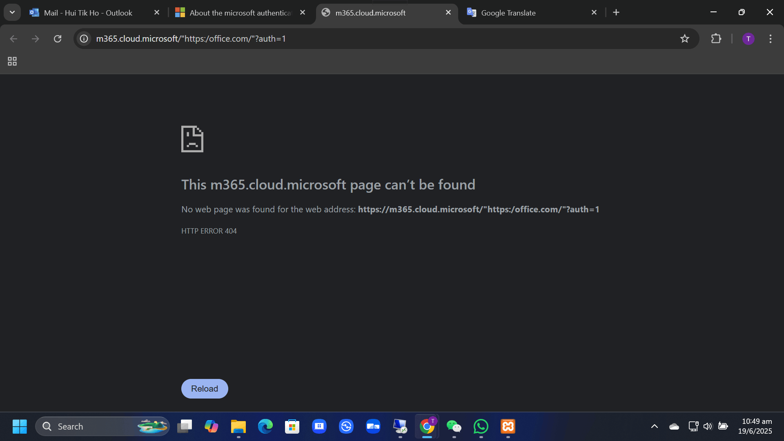
Task: Expand hidden system tray icons
Action: (x=655, y=426)
